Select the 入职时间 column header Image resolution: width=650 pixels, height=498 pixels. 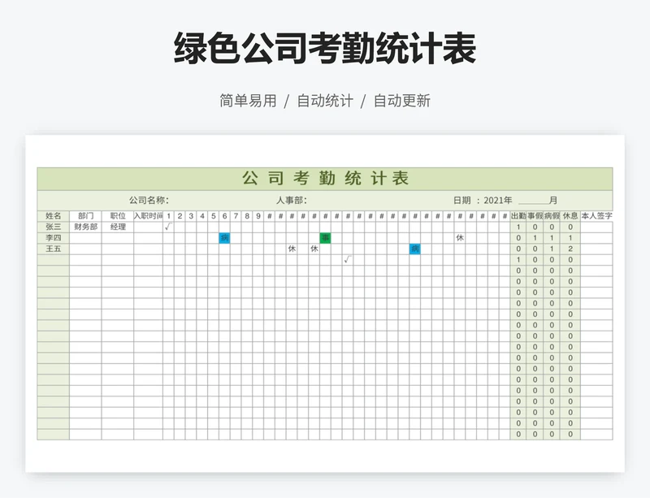(148, 216)
